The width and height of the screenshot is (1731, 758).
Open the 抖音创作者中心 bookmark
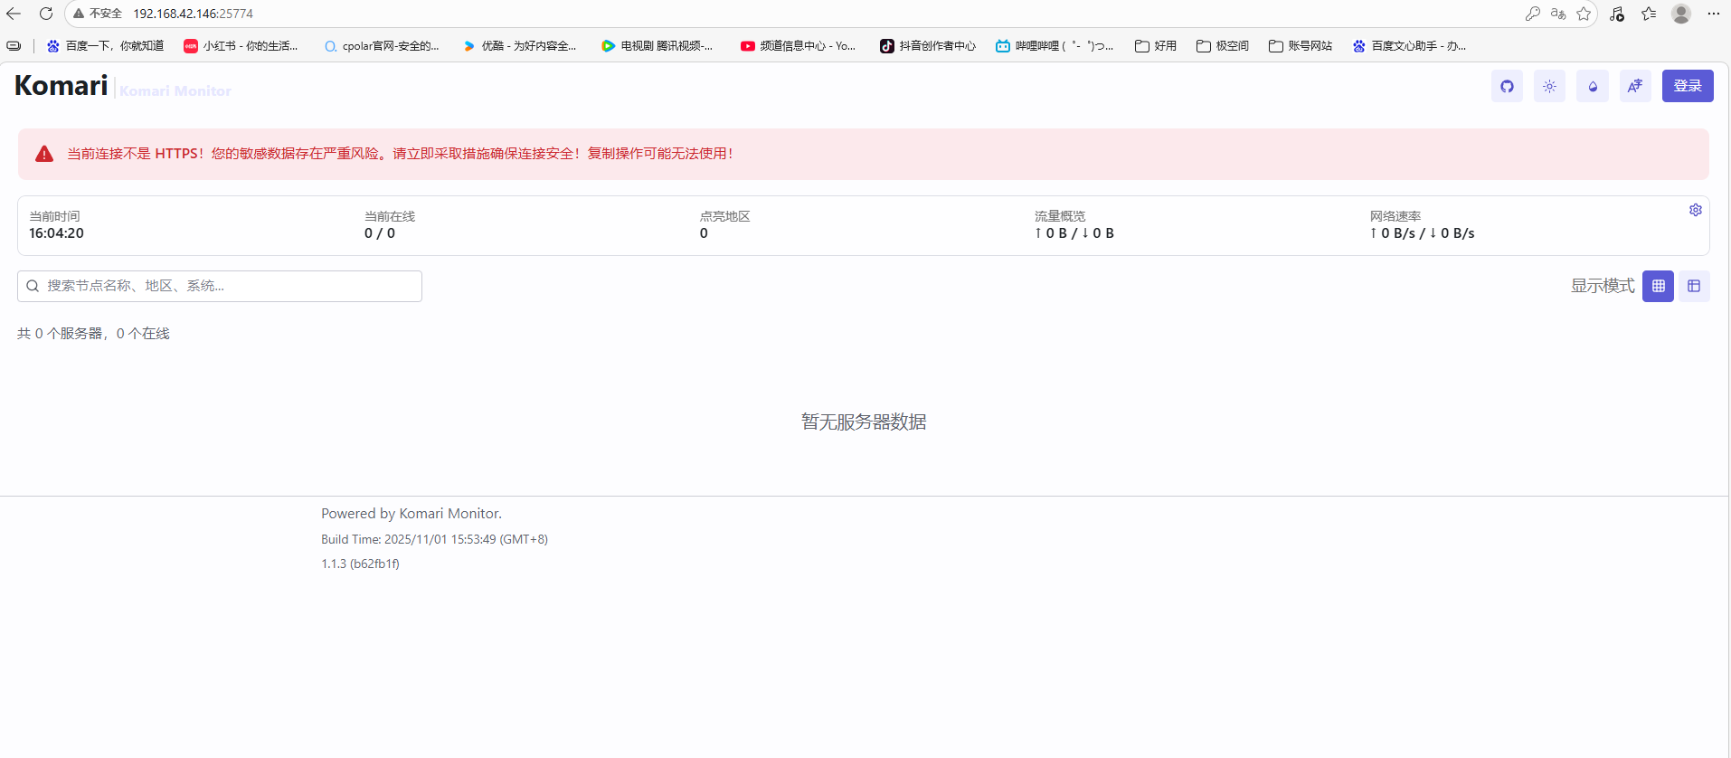pos(928,46)
